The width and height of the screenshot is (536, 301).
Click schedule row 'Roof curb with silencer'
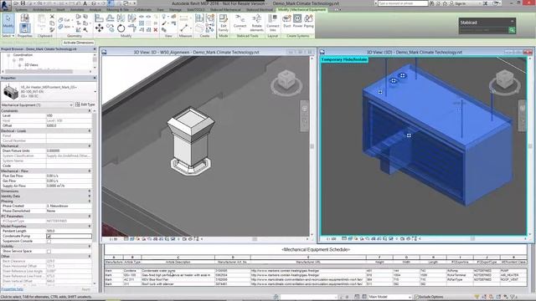pos(315,283)
